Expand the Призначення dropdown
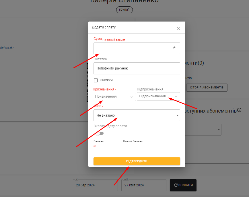The width and height of the screenshot is (249, 197). point(114,97)
